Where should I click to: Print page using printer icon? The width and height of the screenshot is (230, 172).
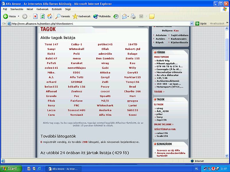click(133, 16)
